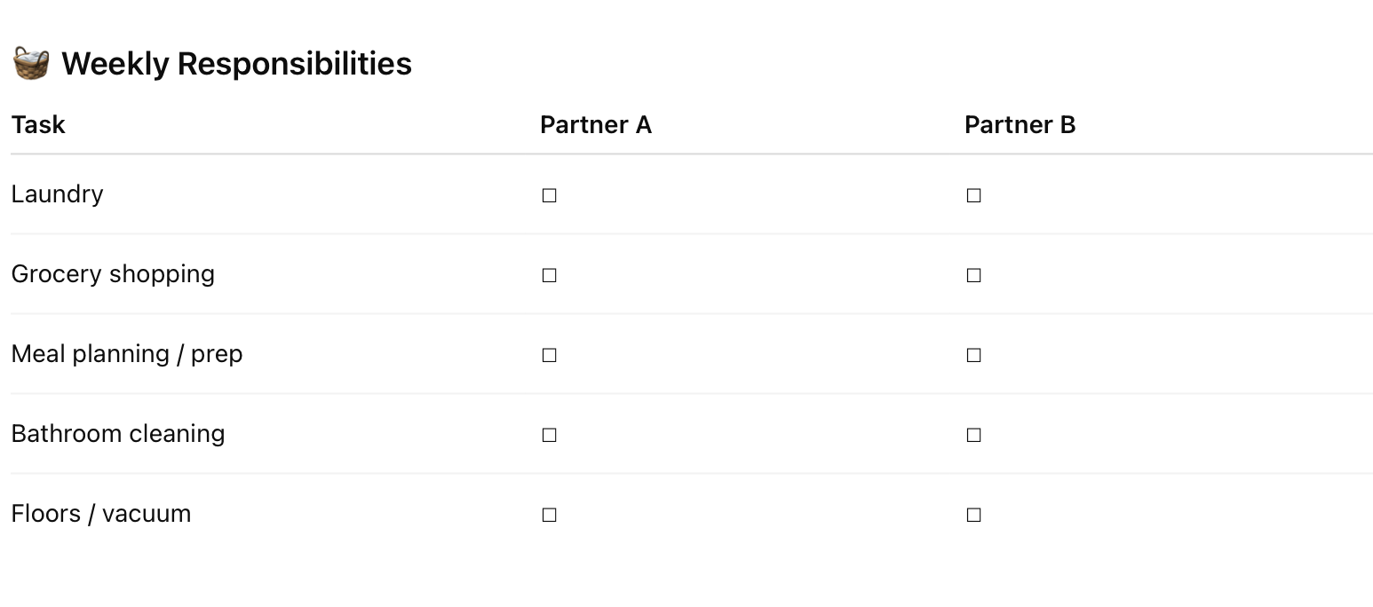Click the Weekly Responsibilities heading
1373x607 pixels.
click(236, 64)
